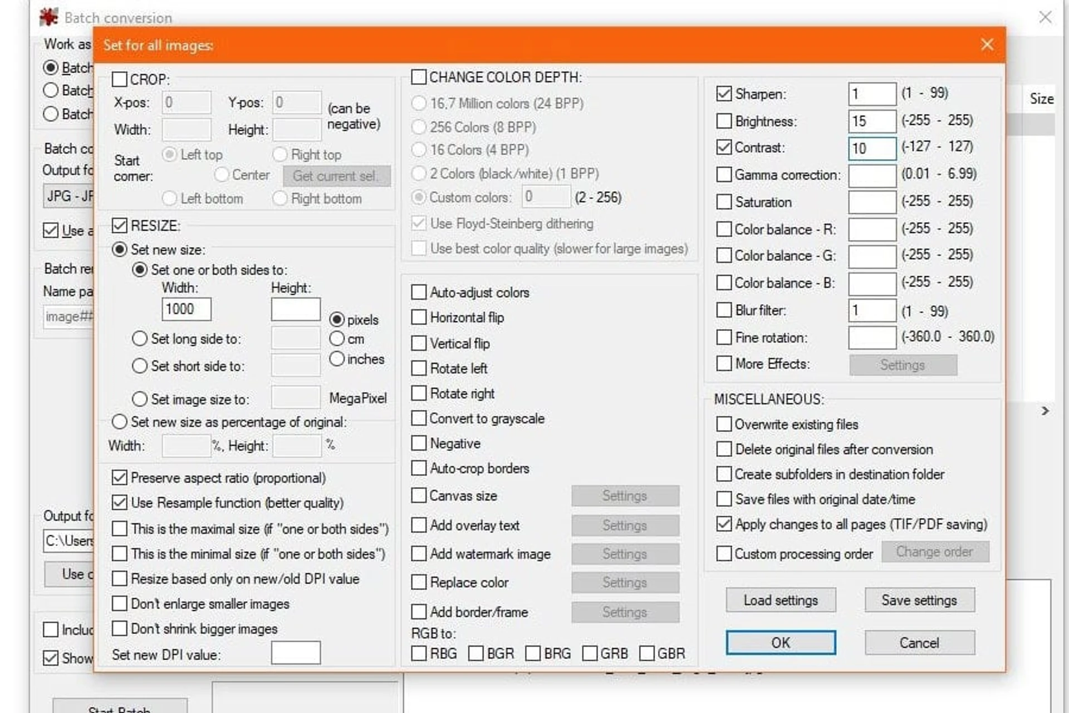Confirm with the OK button
Viewport: 1069px width, 713px height.
781,642
